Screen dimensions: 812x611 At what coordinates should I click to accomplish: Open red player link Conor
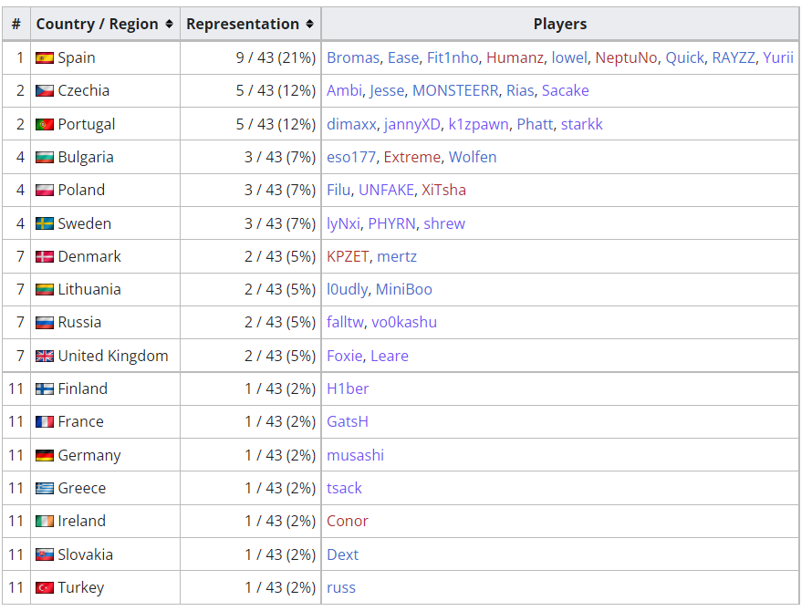(x=348, y=521)
